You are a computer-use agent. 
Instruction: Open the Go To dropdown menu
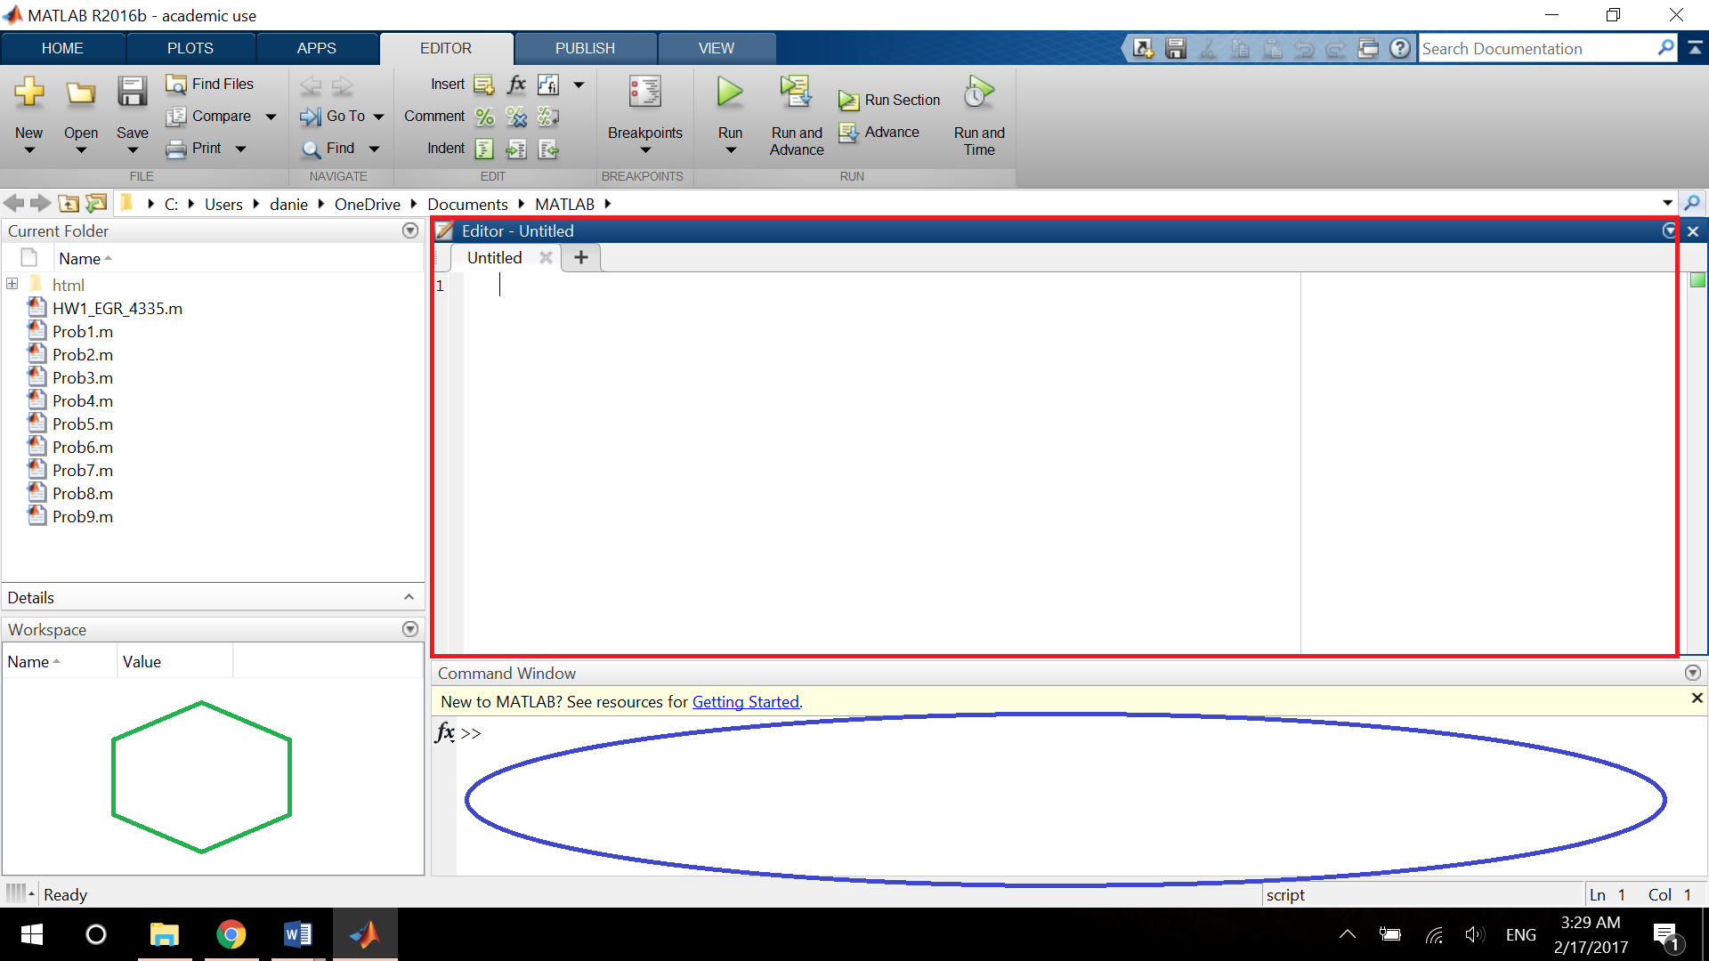coord(378,116)
